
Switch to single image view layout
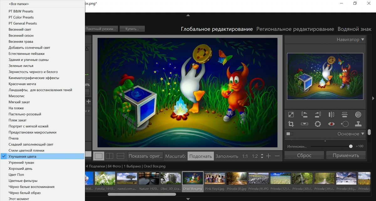[x=99, y=156]
